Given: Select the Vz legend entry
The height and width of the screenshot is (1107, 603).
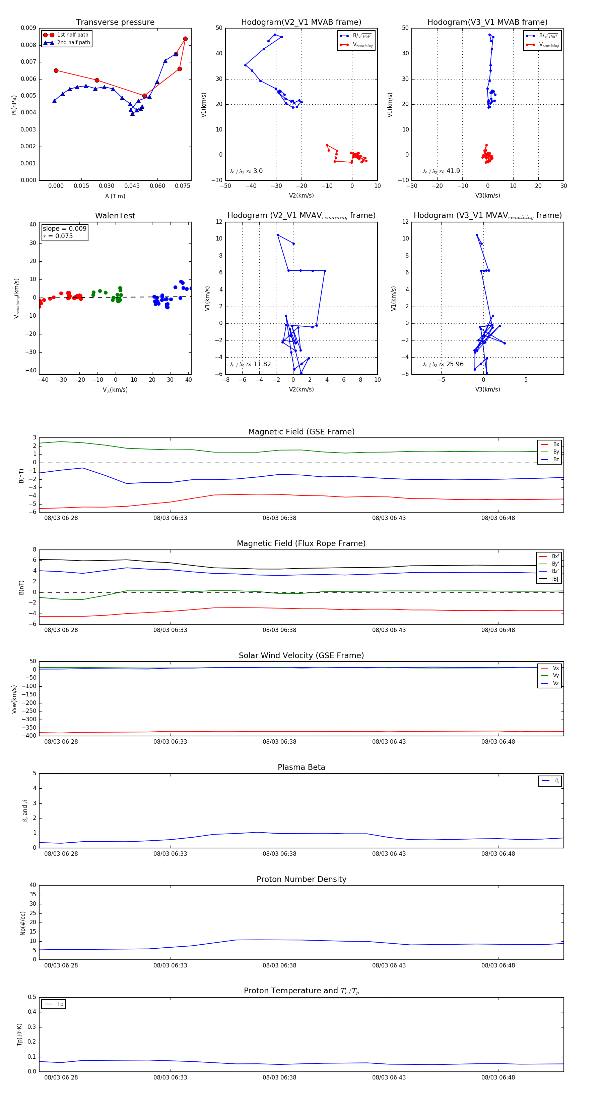Looking at the screenshot, I should tap(550, 683).
